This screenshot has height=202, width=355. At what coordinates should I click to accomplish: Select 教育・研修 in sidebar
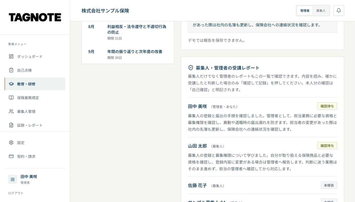pyautogui.click(x=35, y=84)
